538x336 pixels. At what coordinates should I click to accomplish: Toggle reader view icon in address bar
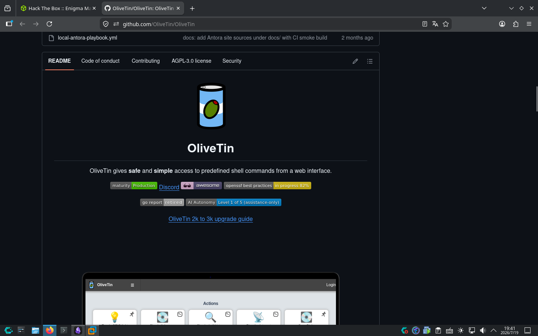click(x=425, y=24)
